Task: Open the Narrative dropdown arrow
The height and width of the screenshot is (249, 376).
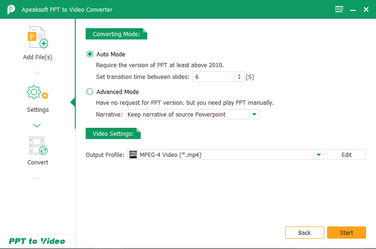Action: tap(255, 115)
